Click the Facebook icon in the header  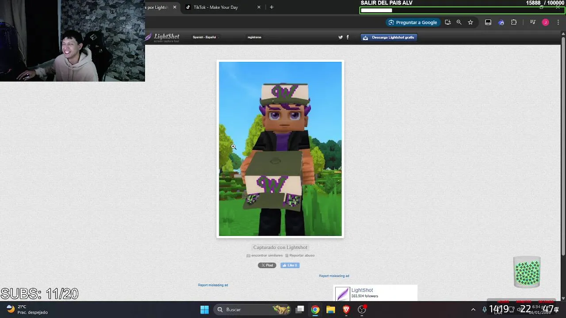pos(348,38)
